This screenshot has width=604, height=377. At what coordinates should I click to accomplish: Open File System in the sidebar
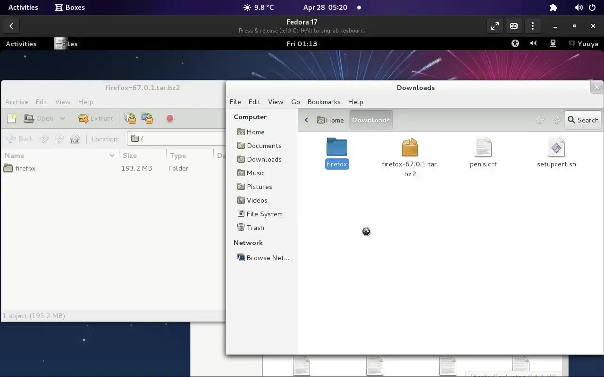click(262, 214)
